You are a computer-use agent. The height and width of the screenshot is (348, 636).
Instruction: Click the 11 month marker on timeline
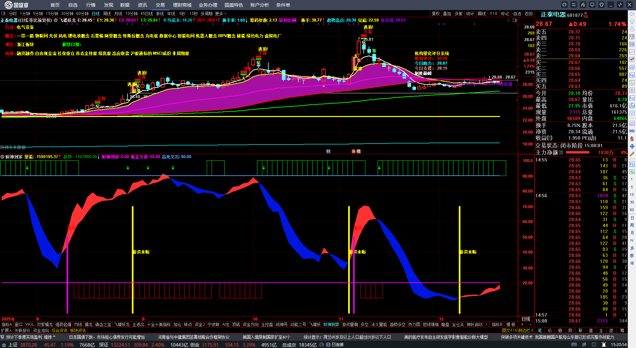click(x=341, y=319)
